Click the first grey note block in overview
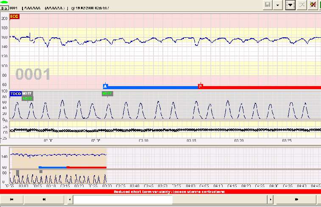The width and height of the screenshot is (321, 207). click(x=18, y=173)
